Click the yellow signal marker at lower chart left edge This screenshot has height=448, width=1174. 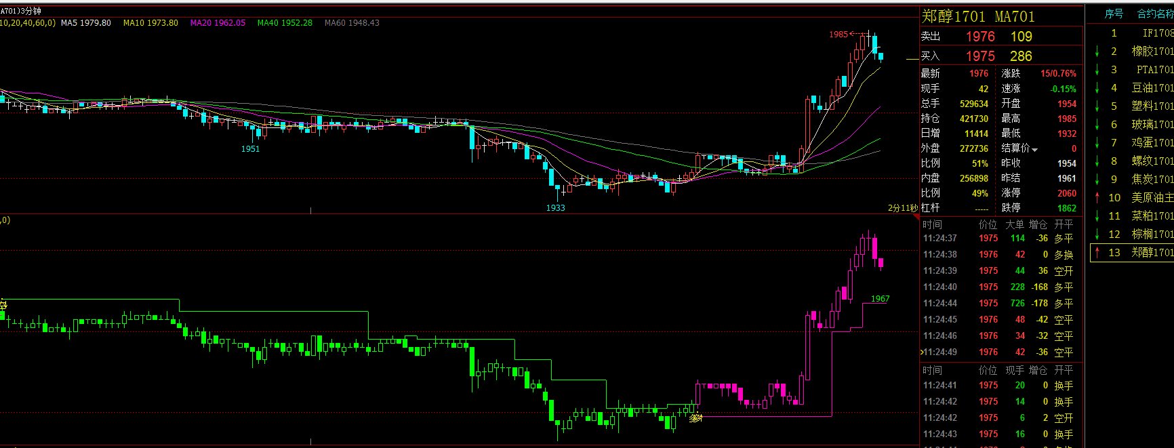tap(3, 305)
